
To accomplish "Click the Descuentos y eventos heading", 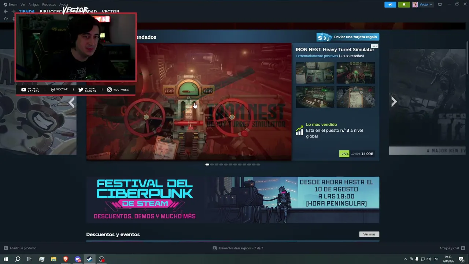I will [113, 234].
